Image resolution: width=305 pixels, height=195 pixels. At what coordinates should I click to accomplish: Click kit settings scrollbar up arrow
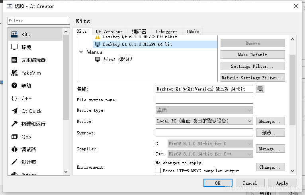pos(292,39)
